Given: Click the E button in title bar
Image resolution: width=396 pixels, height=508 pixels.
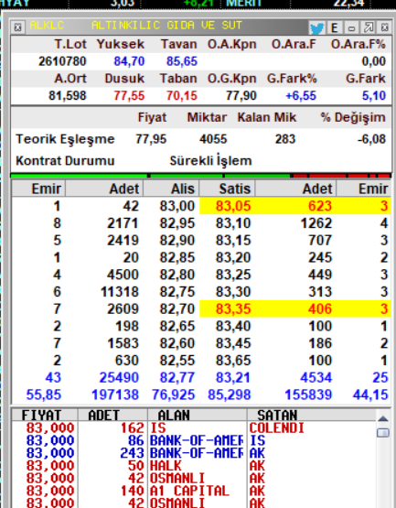Looking at the screenshot, I should [x=335, y=27].
